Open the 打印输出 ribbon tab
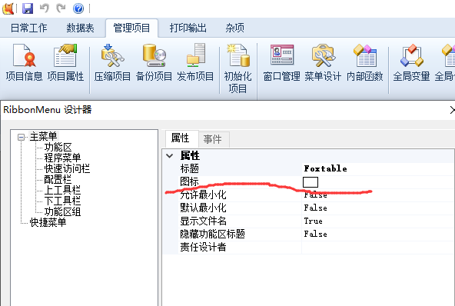The width and height of the screenshot is (455, 306). coord(188,28)
